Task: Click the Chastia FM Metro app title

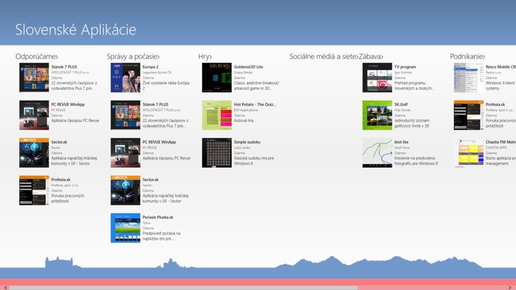Action: coord(501,142)
